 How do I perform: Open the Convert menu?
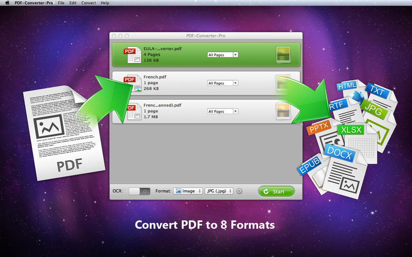point(89,3)
